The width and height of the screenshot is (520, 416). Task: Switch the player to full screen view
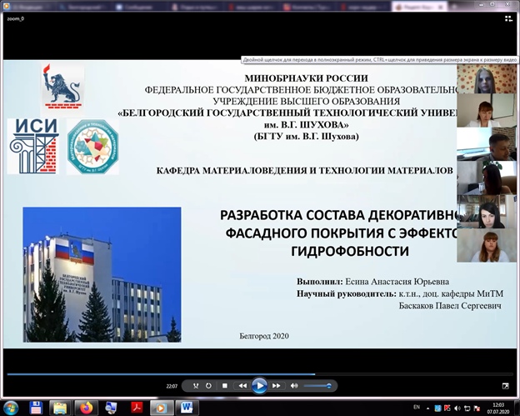point(505,386)
